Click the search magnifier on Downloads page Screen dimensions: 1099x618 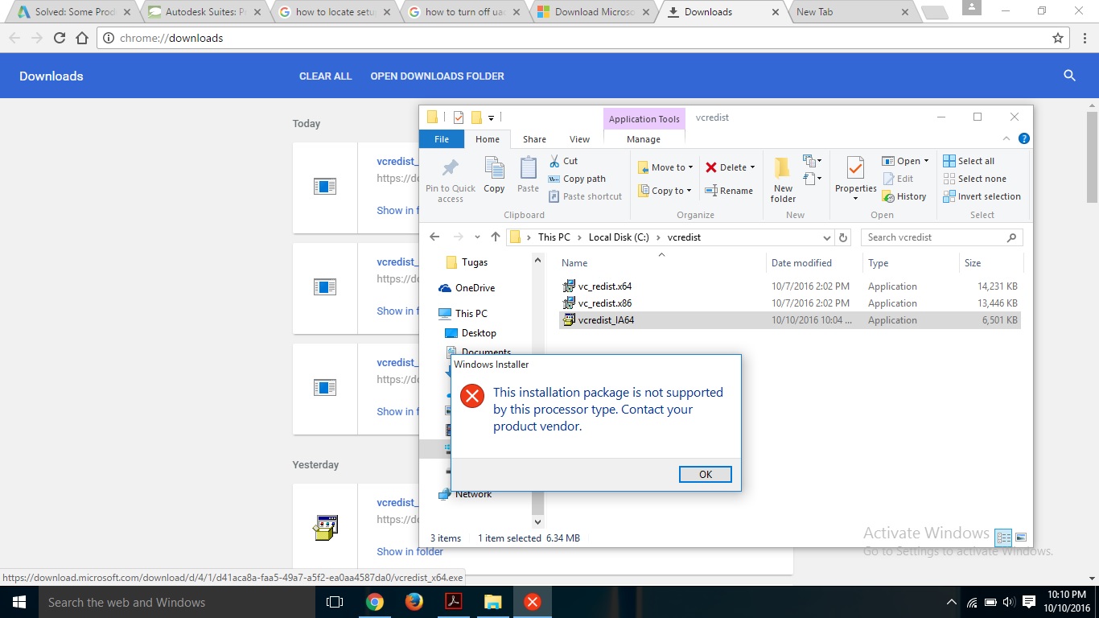pos(1069,76)
